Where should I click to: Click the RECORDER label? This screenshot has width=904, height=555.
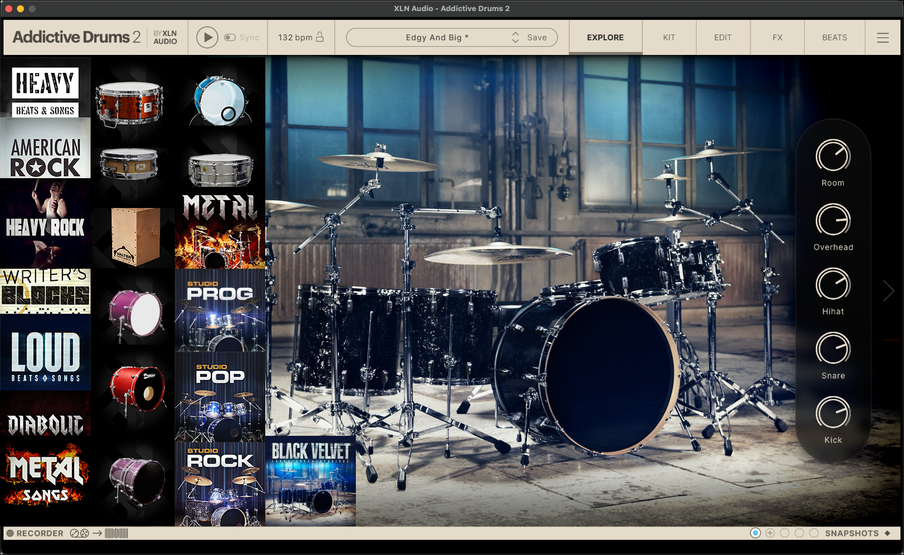pyautogui.click(x=40, y=533)
